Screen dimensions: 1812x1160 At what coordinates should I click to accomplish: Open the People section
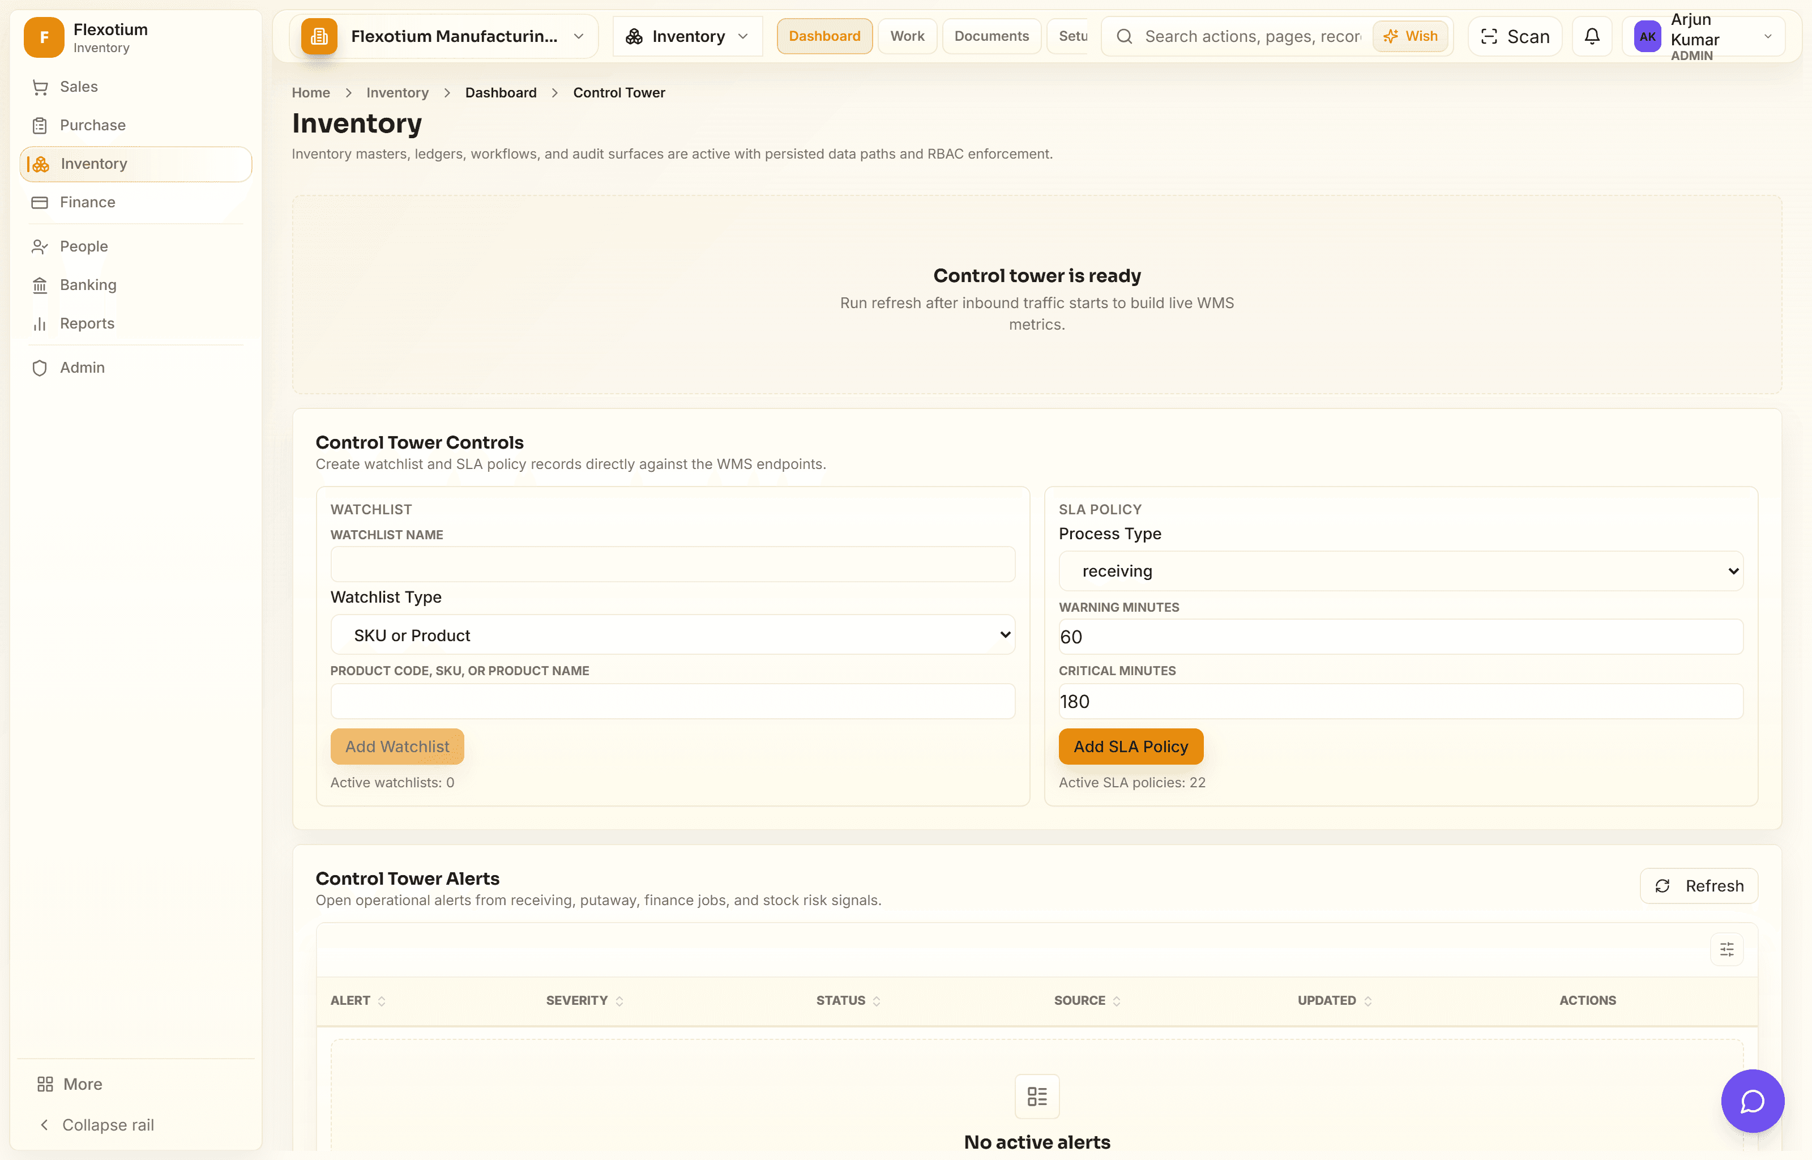click(135, 246)
